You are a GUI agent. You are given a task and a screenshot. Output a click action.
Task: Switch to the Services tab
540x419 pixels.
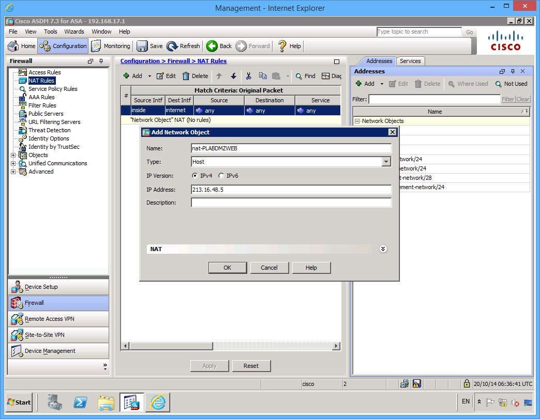tap(410, 61)
